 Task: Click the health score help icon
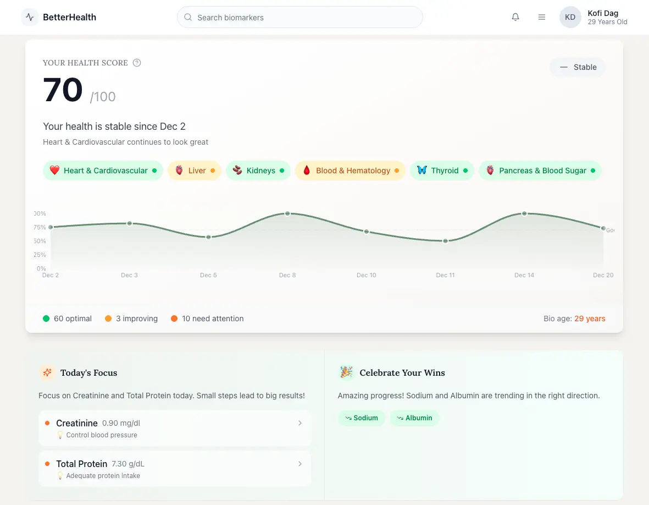(137, 63)
